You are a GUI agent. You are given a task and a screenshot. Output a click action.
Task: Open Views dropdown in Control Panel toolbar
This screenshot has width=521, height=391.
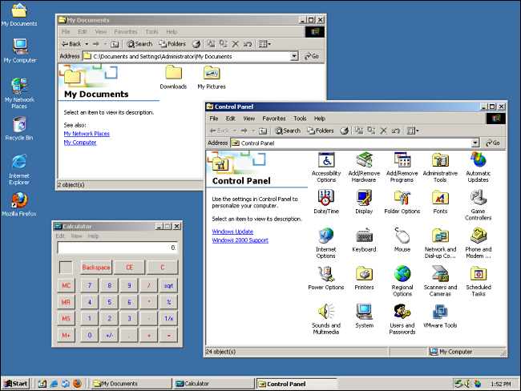[413, 131]
